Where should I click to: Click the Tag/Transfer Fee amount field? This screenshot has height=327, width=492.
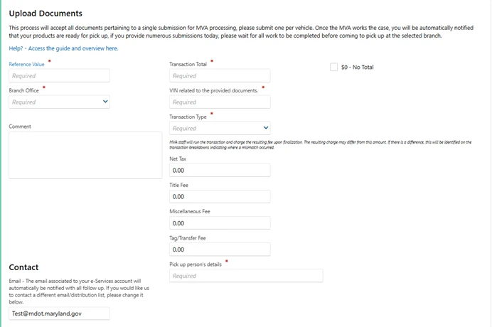click(x=220, y=250)
